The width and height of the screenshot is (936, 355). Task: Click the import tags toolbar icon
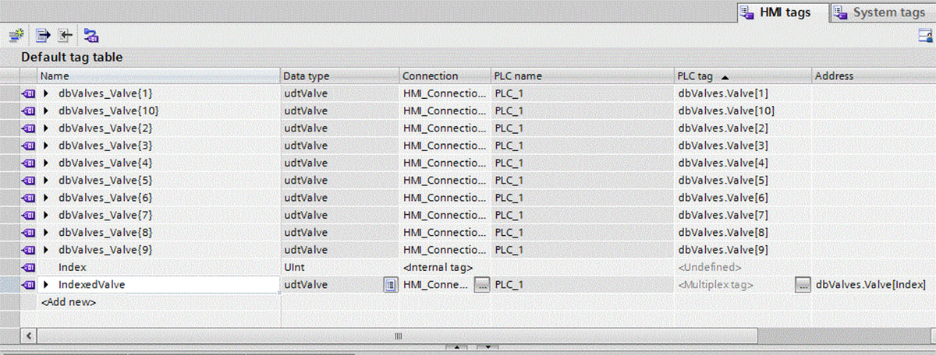point(65,35)
